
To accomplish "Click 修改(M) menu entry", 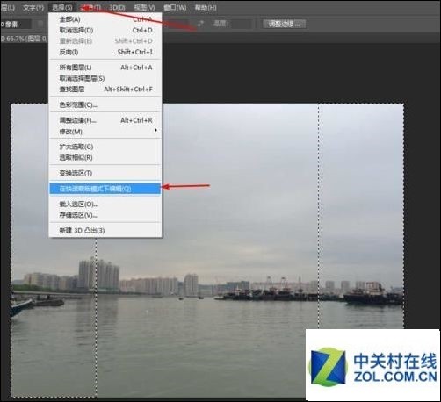I will (x=105, y=132).
